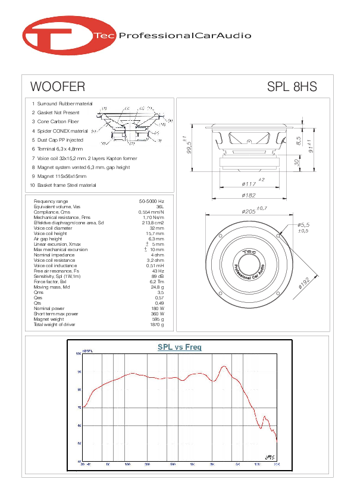The width and height of the screenshot is (354, 501).
Task: Click the 'Compliance, Cms' row
Action: [99, 212]
